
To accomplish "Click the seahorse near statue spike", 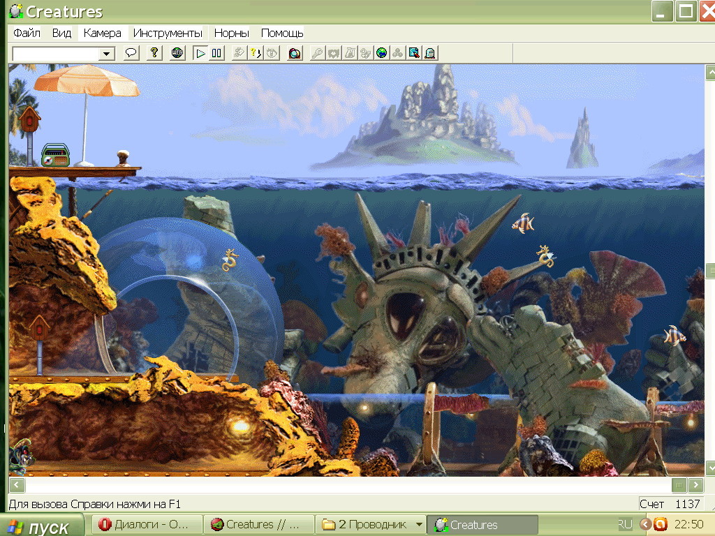I will (x=545, y=255).
